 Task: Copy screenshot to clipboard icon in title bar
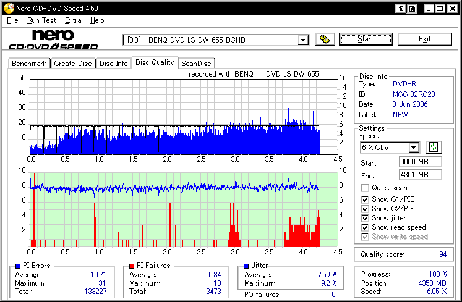pyautogui.click(x=400, y=9)
